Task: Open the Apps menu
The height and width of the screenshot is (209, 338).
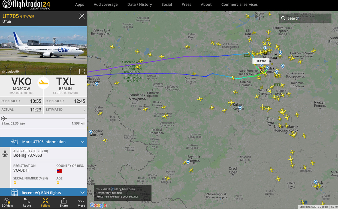Action: click(80, 5)
